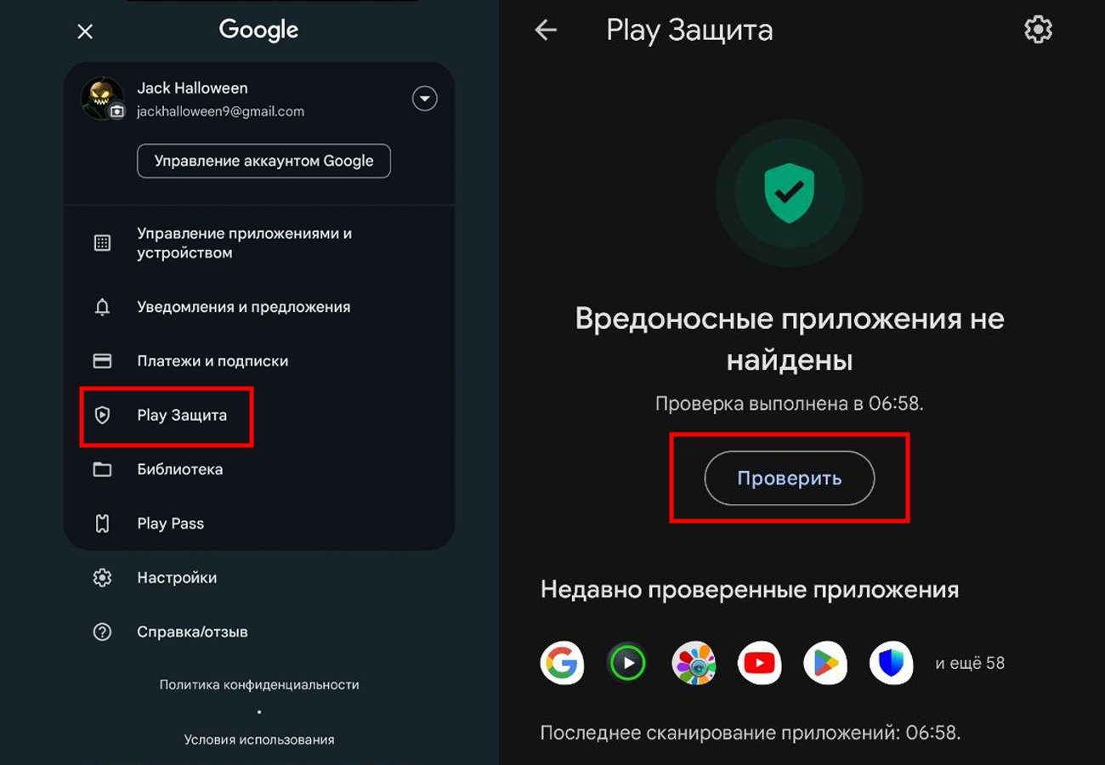Screen dimensions: 1105x765
Task: Tap the Jack Halloween profile avatar
Action: coord(102,99)
